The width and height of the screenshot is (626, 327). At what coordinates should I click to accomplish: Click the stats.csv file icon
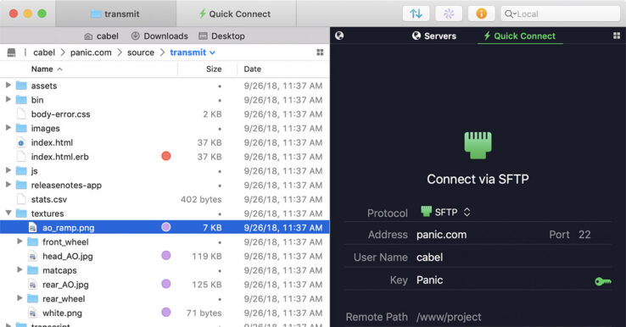click(x=21, y=199)
